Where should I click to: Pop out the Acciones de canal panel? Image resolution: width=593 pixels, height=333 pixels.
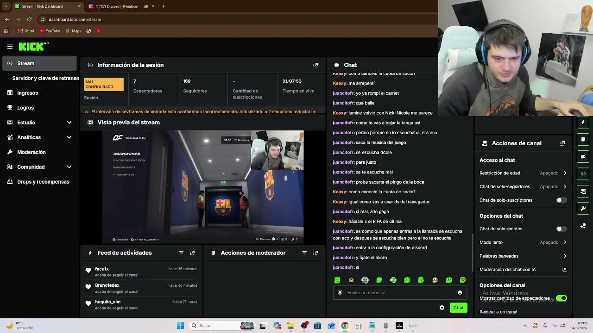(x=562, y=143)
